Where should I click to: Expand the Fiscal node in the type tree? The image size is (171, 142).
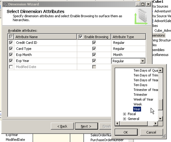click(x=124, y=114)
